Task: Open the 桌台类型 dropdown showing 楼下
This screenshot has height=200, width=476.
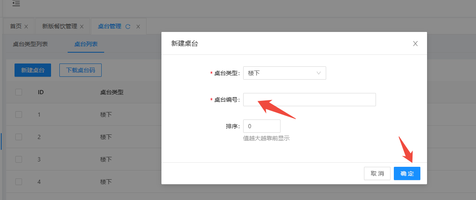Action: click(284, 73)
